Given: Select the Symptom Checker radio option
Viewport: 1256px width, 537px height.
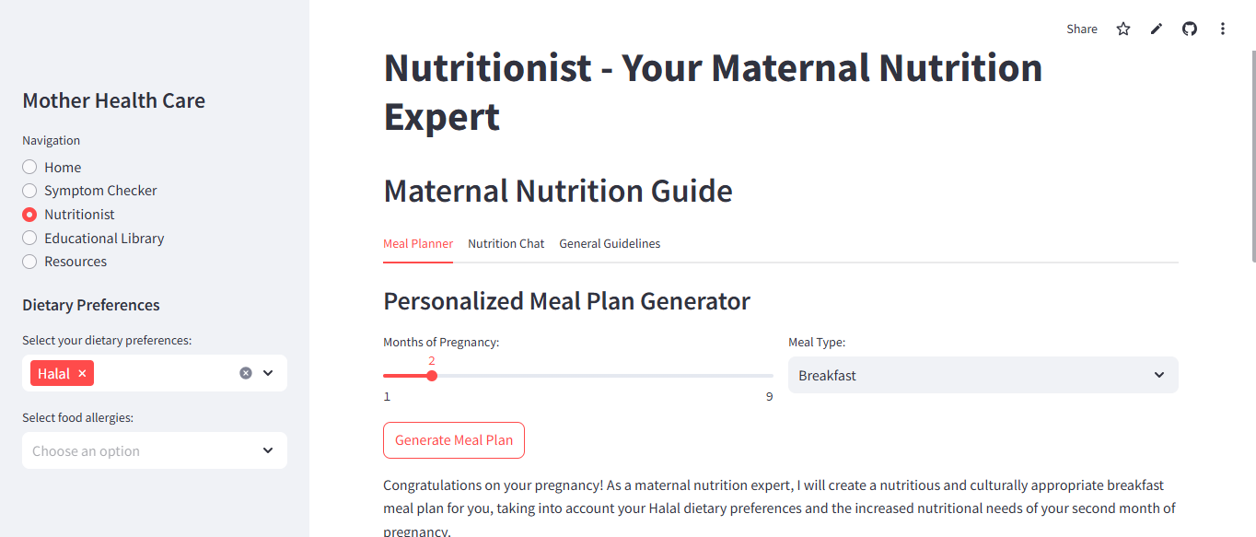Looking at the screenshot, I should [29, 191].
